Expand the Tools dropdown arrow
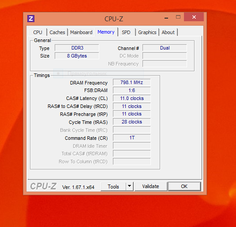 (x=129, y=187)
